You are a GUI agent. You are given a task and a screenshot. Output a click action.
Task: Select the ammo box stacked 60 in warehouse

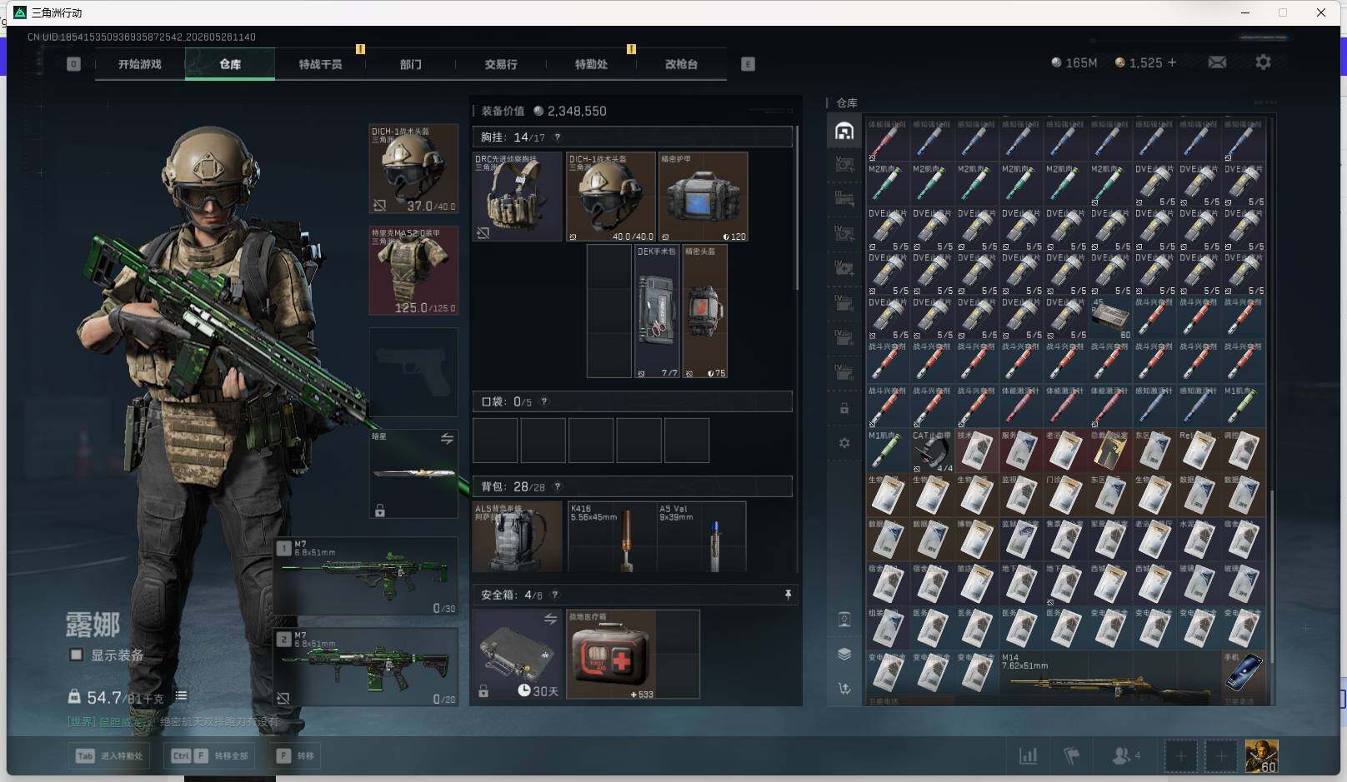pos(1110,318)
